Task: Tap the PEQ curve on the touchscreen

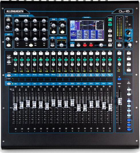Action: (x=88, y=25)
